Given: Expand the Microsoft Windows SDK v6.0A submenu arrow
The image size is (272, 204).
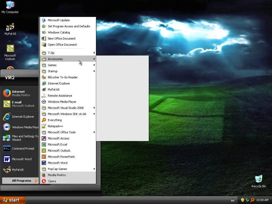Looking at the screenshot, I should click(x=94, y=114).
